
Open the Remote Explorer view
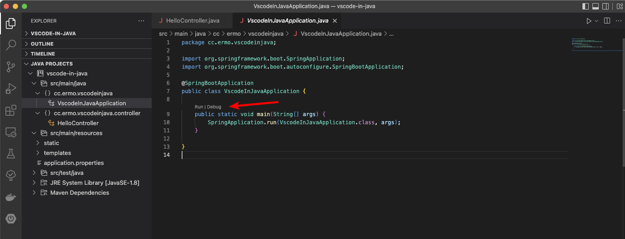pos(11,132)
